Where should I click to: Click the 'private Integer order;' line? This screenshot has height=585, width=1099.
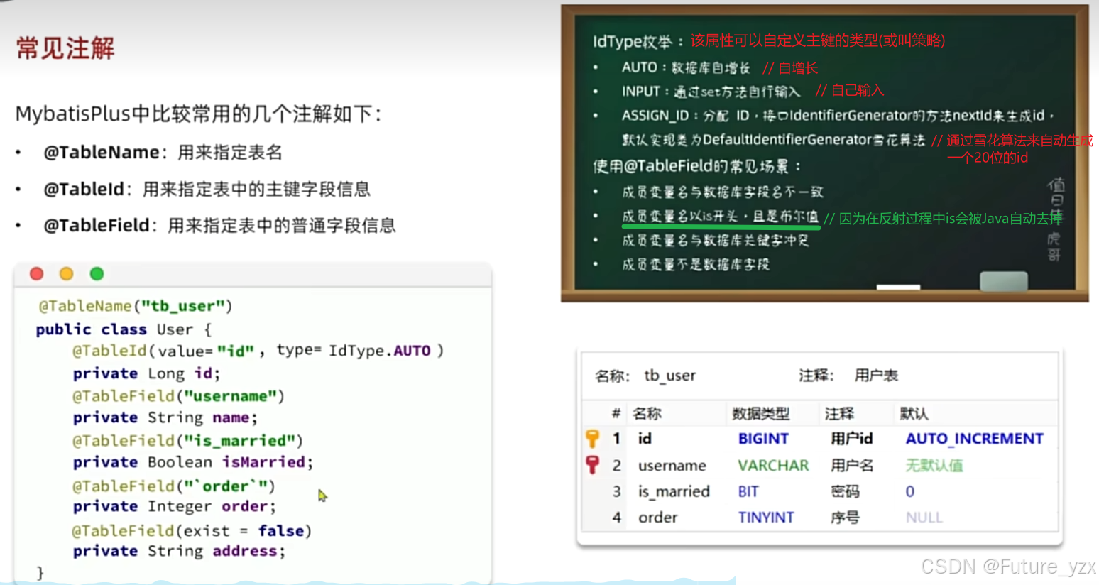pyautogui.click(x=174, y=506)
